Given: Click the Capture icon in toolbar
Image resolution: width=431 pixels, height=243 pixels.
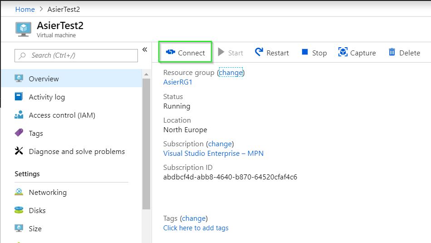Looking at the screenshot, I should (343, 52).
